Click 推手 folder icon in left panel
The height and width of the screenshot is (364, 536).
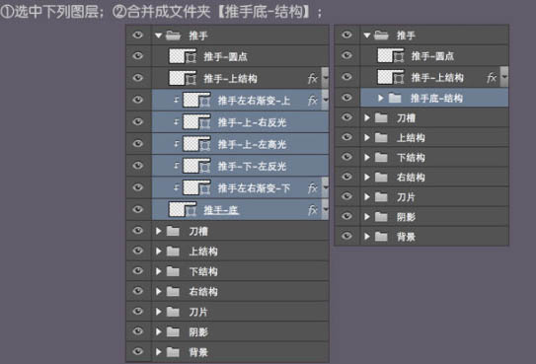click(173, 36)
